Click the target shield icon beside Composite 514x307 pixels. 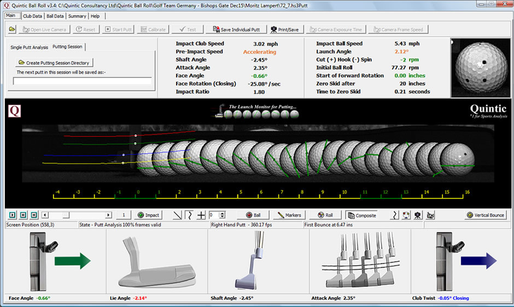pyautogui.click(x=406, y=215)
